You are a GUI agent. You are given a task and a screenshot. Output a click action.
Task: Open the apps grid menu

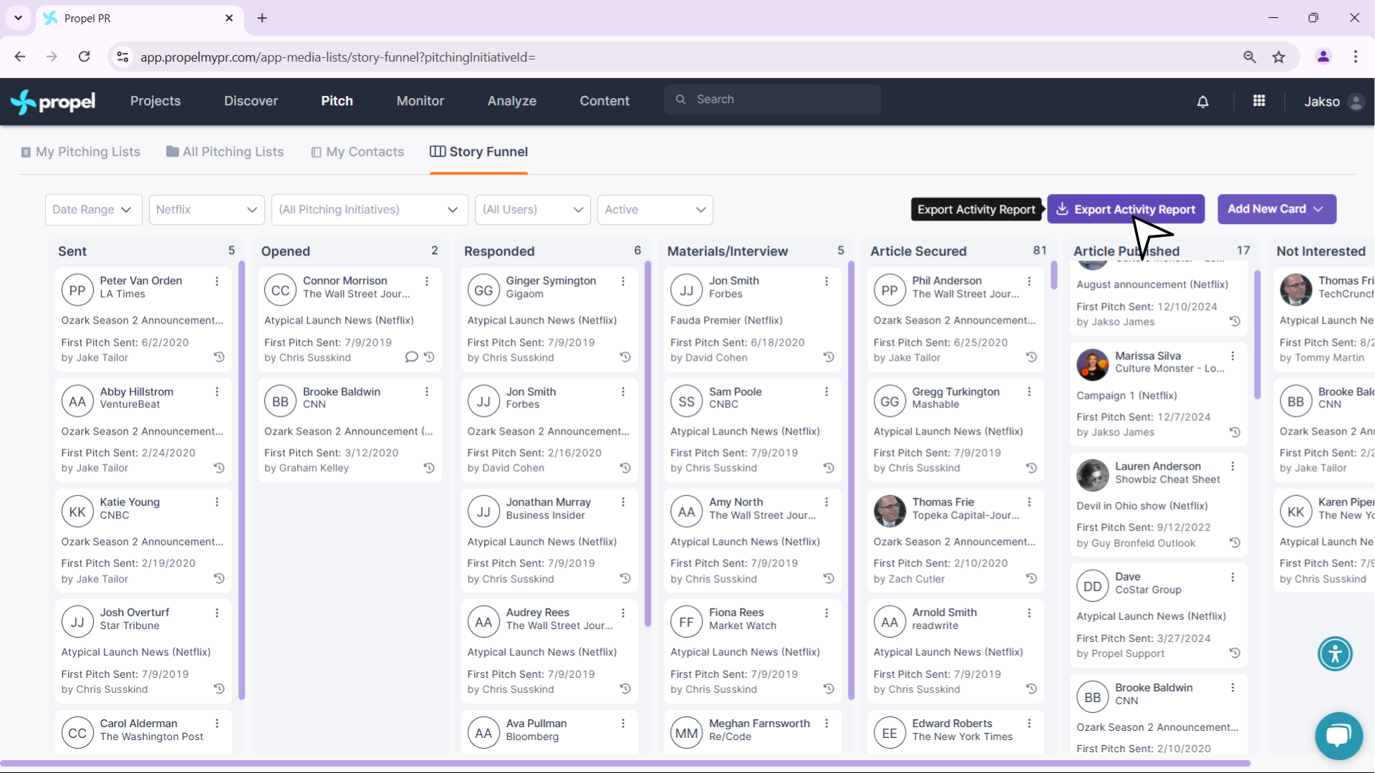(1259, 101)
